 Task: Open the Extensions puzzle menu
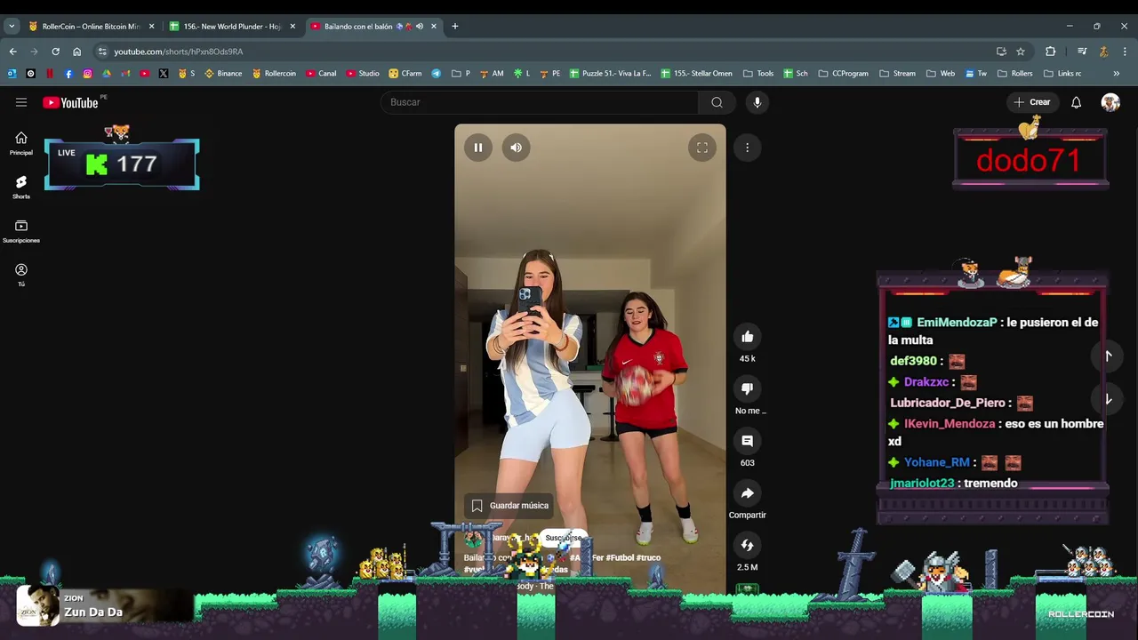point(1050,52)
